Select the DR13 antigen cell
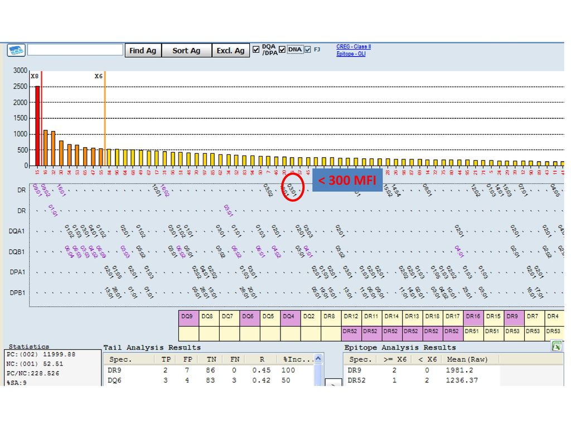The height and width of the screenshot is (428, 571). pos(413,318)
